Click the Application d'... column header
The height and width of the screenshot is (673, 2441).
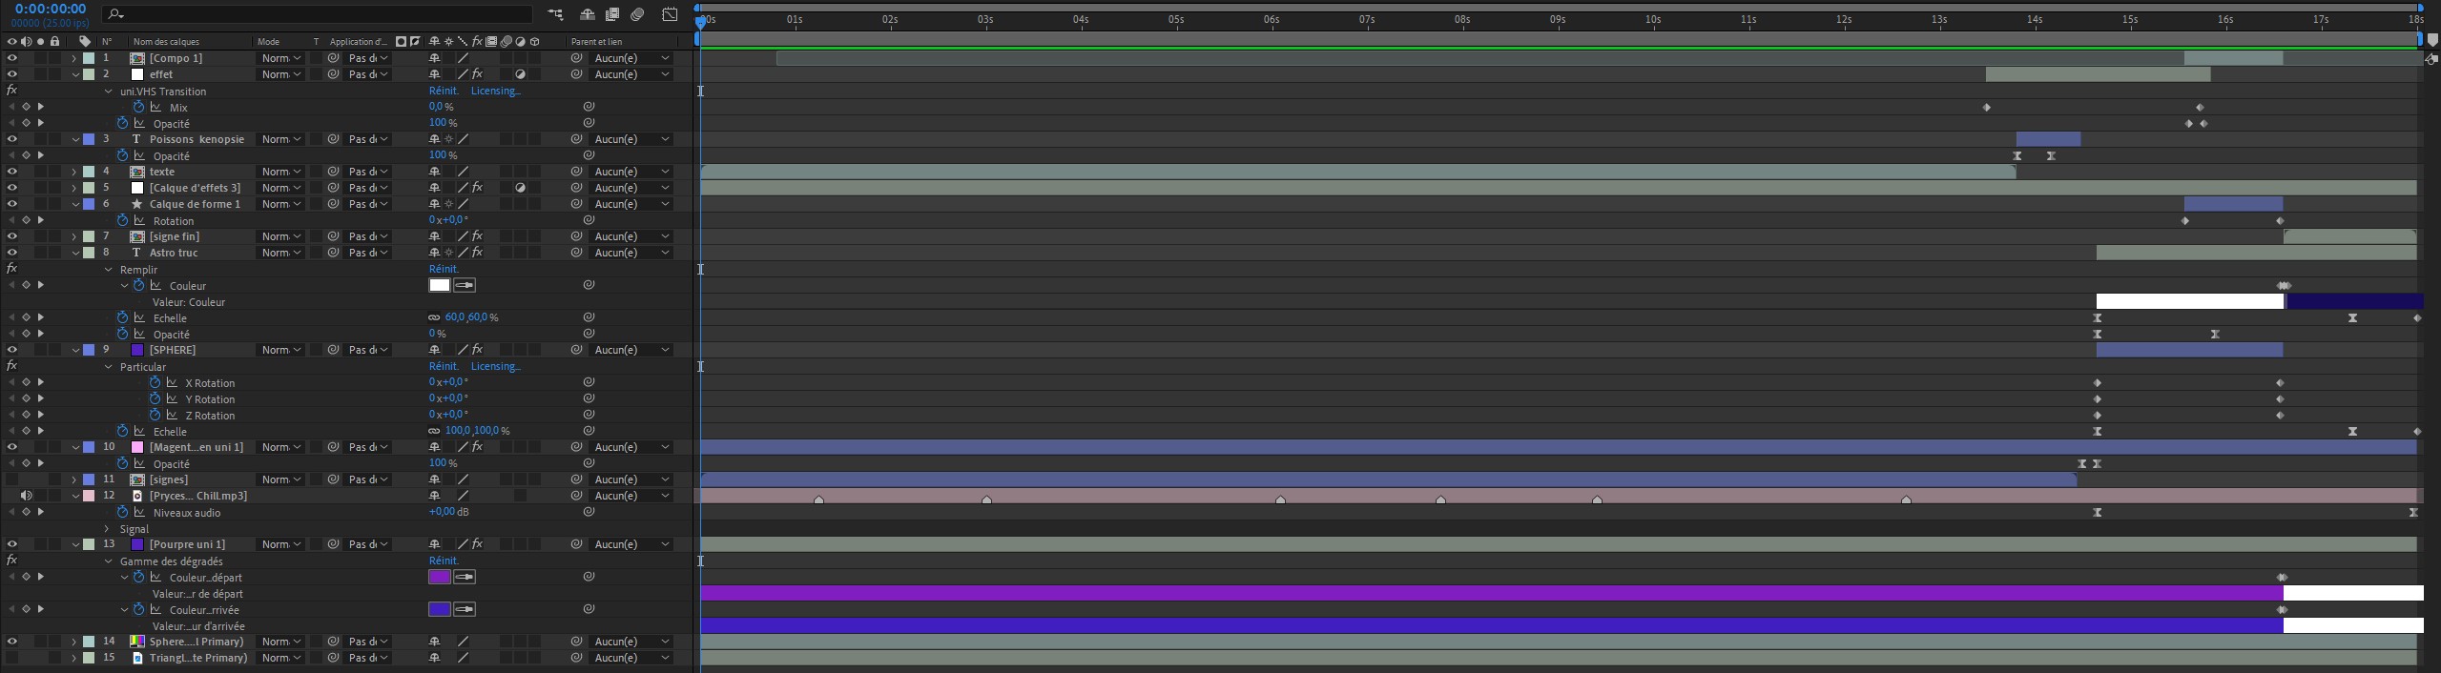(359, 42)
